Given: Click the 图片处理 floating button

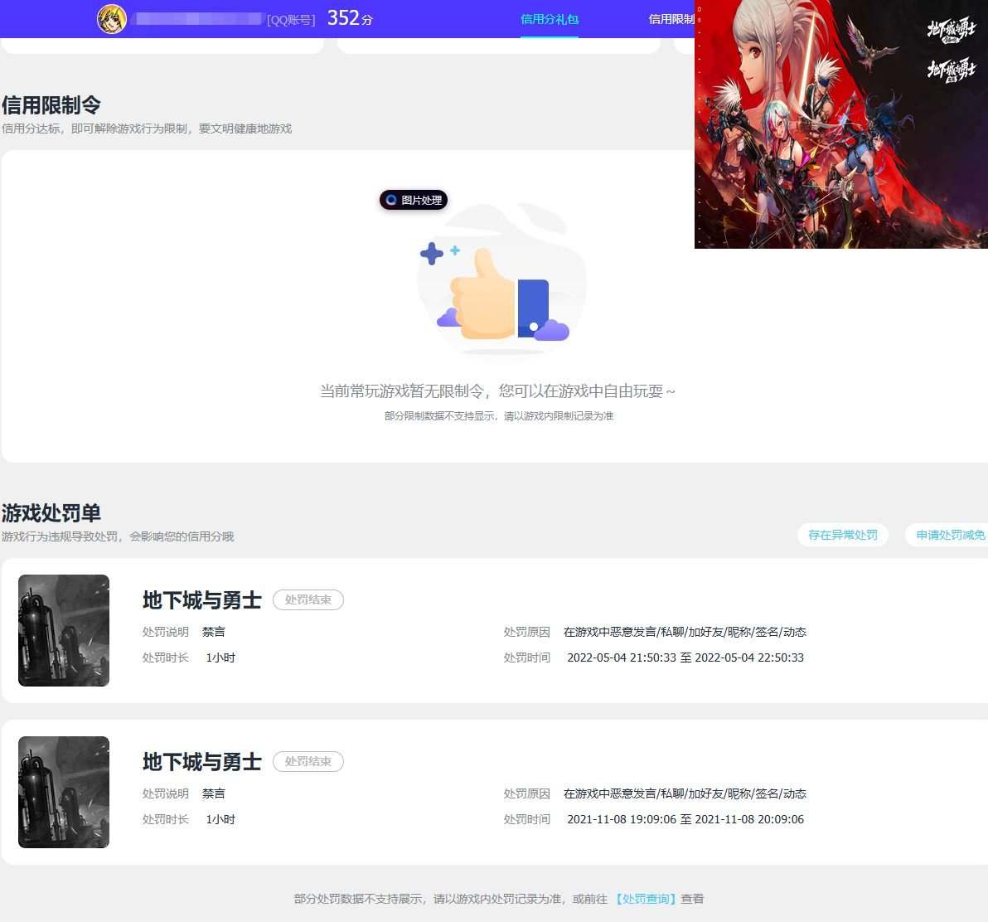Looking at the screenshot, I should [414, 200].
